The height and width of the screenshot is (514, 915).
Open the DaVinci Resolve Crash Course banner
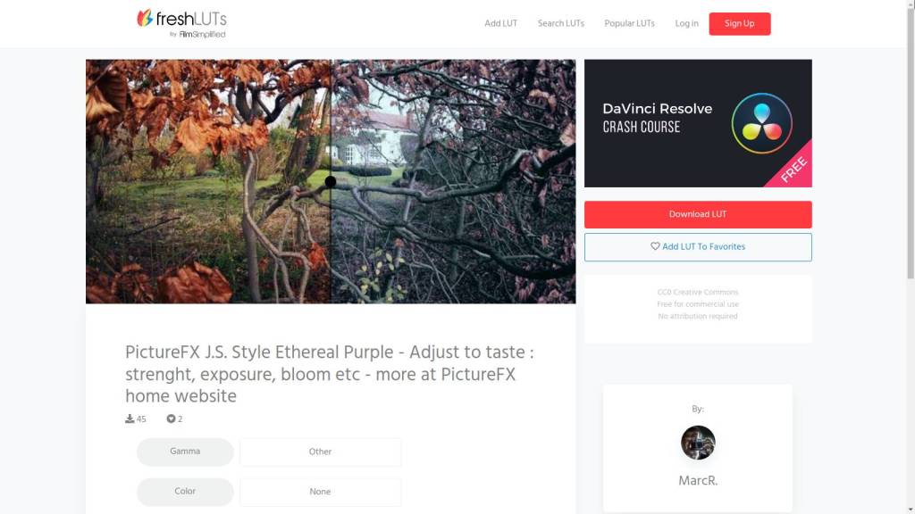point(698,123)
